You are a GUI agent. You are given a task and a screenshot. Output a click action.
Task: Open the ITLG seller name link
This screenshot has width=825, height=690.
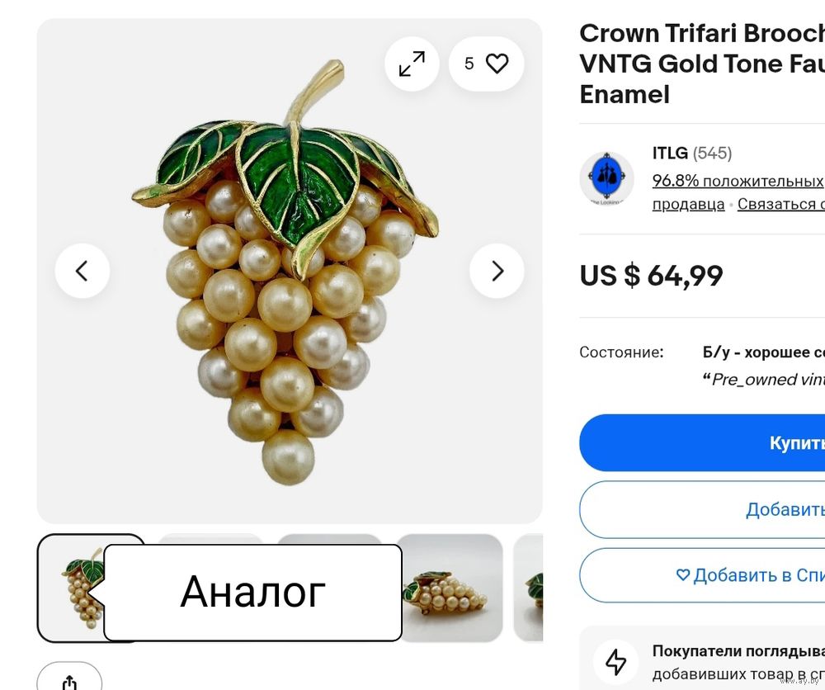pyautogui.click(x=670, y=154)
